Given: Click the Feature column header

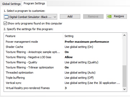Looking at the screenshot, I should (33, 36).
